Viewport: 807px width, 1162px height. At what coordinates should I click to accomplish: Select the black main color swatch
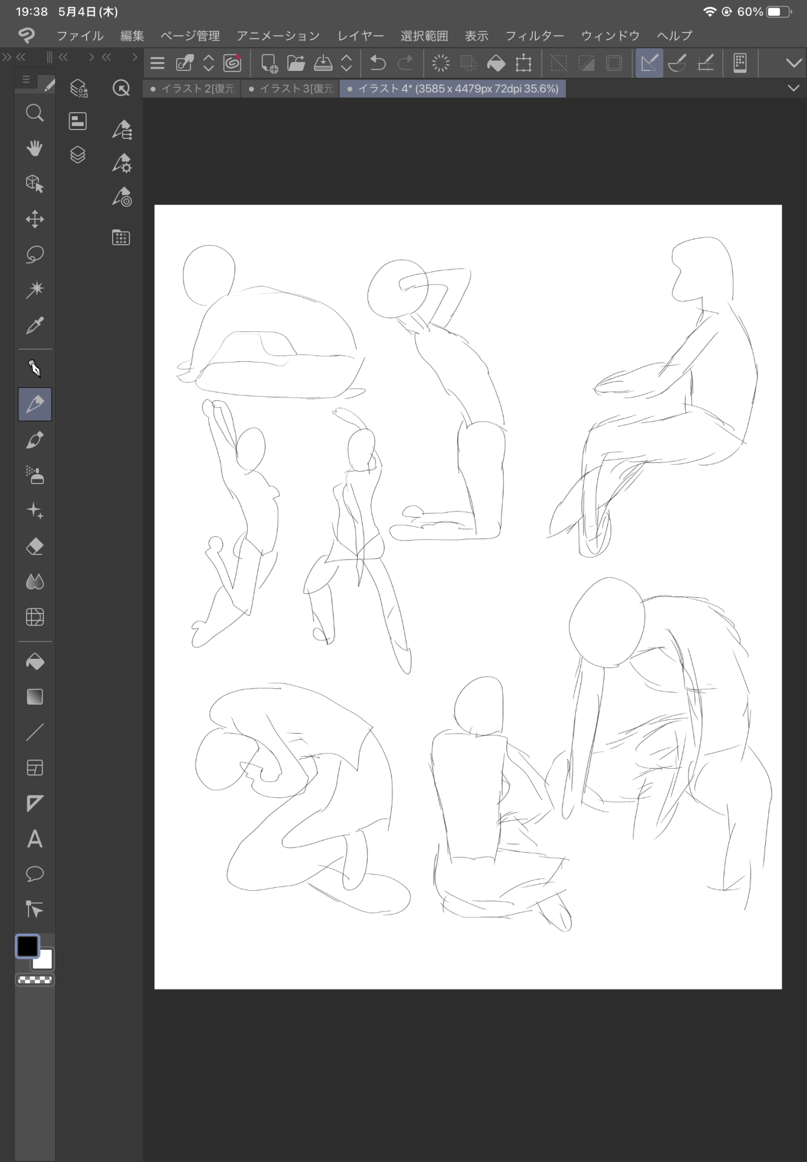click(x=27, y=946)
